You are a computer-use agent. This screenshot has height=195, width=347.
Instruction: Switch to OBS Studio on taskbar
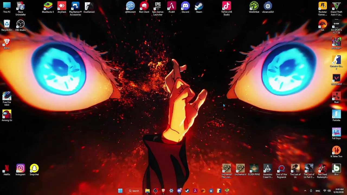click(155, 191)
